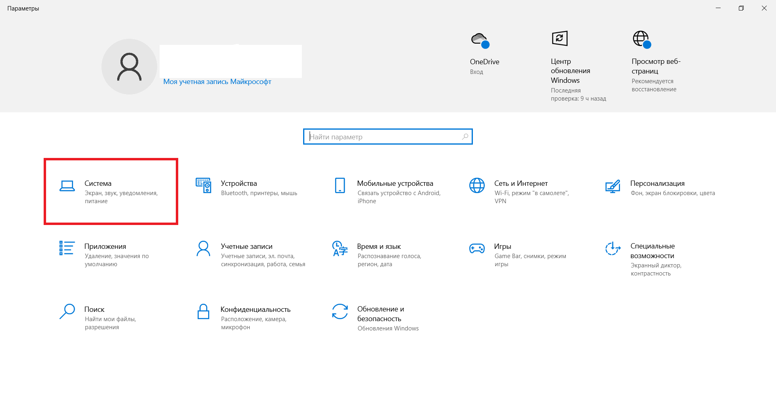The width and height of the screenshot is (776, 410).
Task: Open Специальные возможности title text
Action: click(x=652, y=251)
